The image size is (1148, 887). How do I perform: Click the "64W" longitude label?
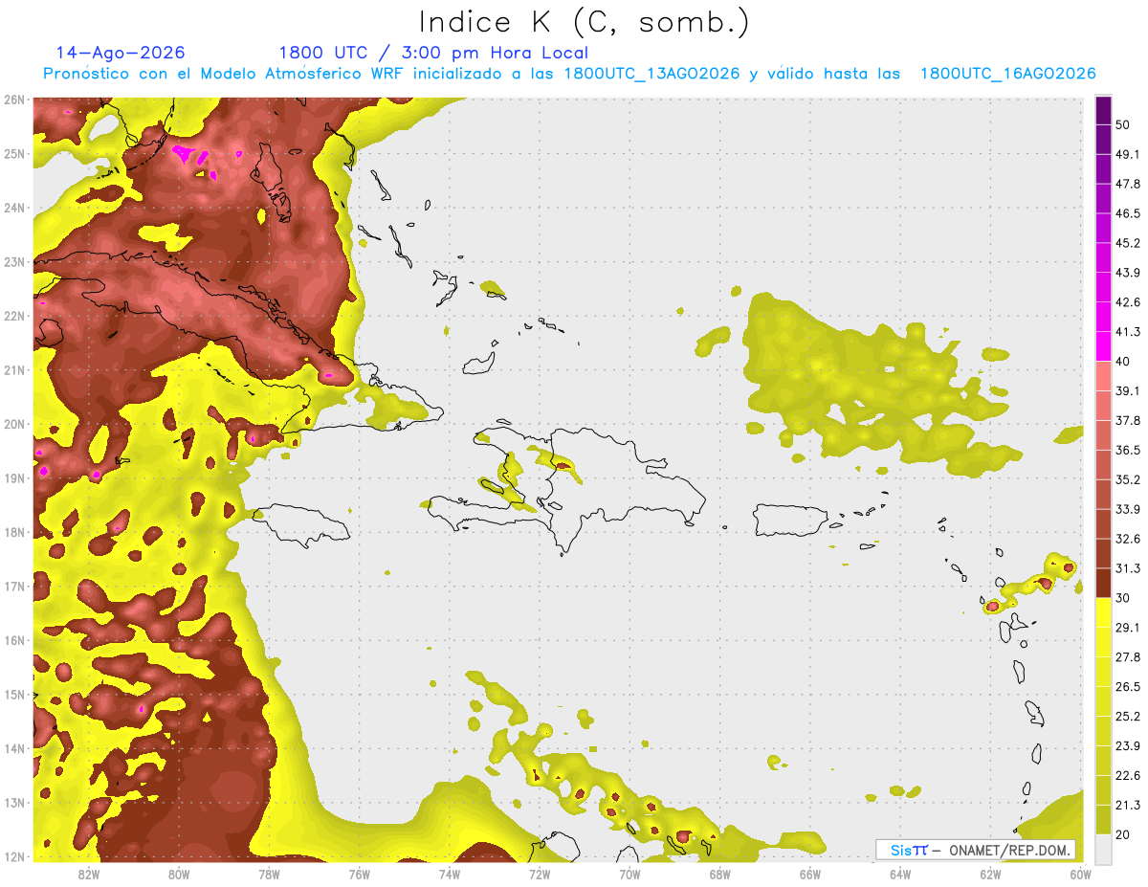tap(901, 874)
